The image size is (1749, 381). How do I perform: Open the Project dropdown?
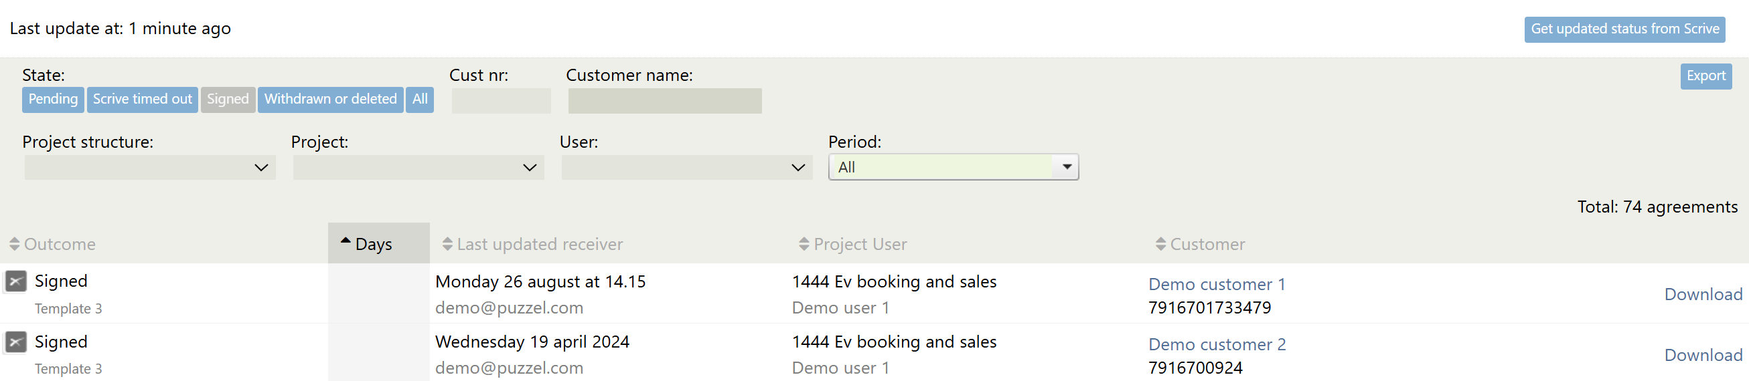(418, 168)
